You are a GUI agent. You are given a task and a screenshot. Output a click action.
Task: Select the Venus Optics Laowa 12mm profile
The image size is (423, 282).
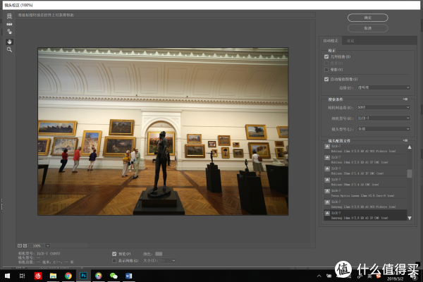click(x=365, y=193)
